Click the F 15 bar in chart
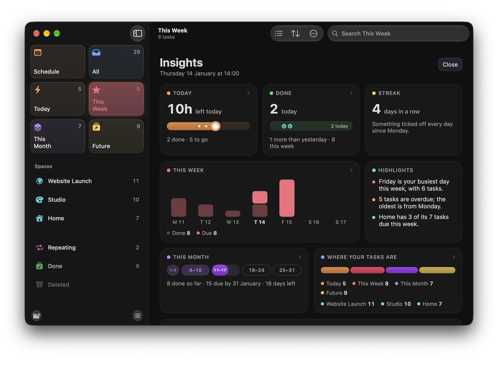The width and height of the screenshot is (498, 370). [x=287, y=198]
